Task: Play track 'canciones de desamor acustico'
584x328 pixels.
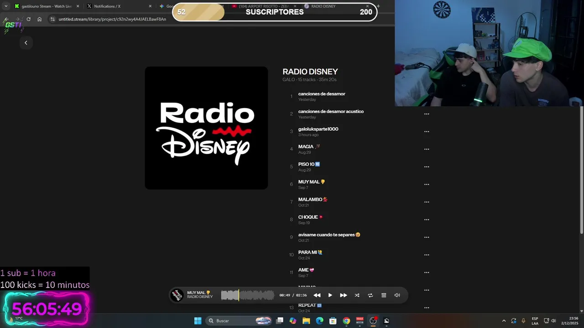Action: pyautogui.click(x=331, y=112)
